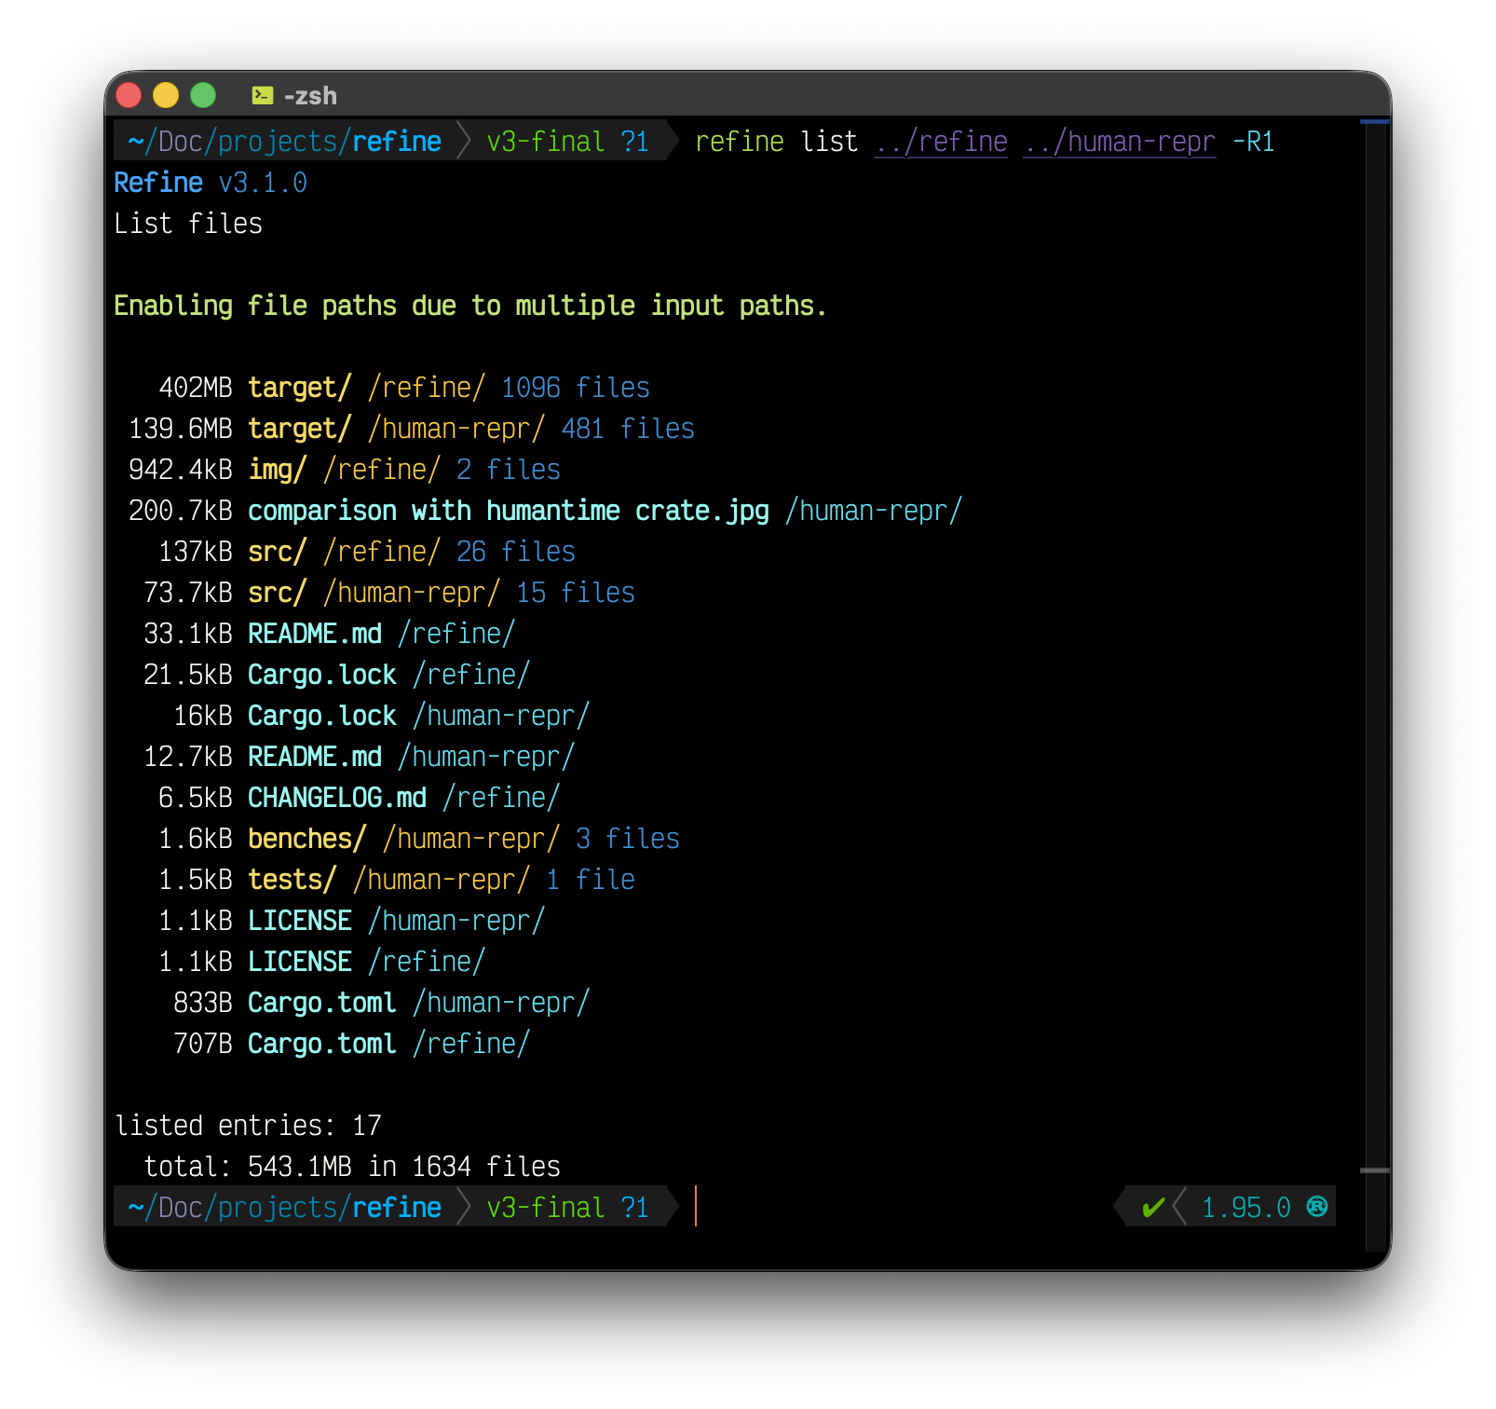This screenshot has height=1409, width=1496.
Task: Click the 1.95.0 Rust version indicator
Action: coord(1246,1208)
